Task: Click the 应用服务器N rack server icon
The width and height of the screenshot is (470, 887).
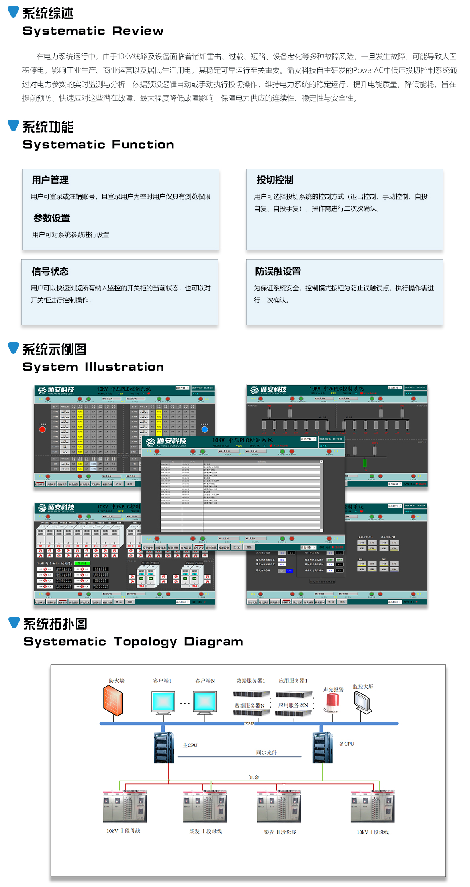Action: (294, 713)
